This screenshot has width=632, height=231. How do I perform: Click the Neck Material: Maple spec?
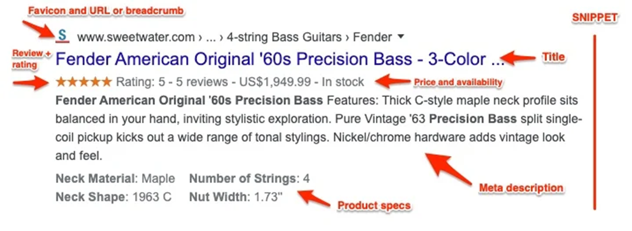115,179
